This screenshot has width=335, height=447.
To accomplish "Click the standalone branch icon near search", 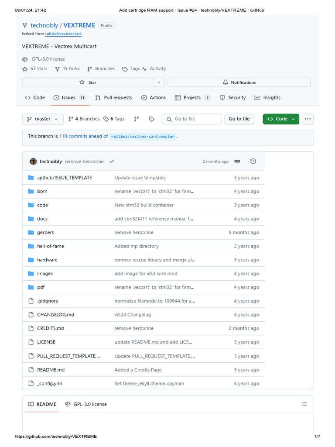I will 137,119.
